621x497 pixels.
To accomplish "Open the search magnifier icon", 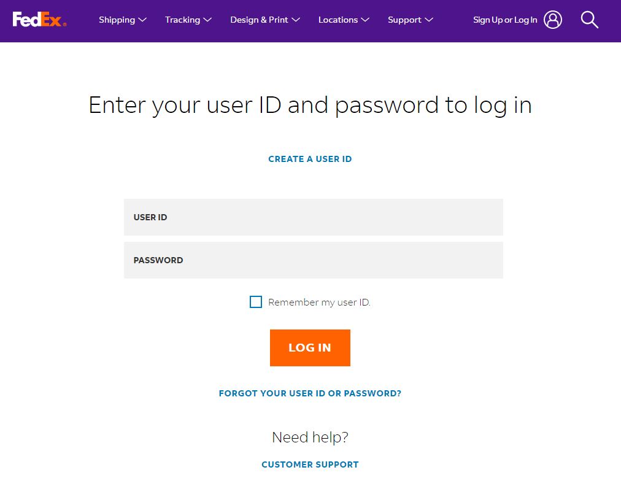I will (589, 20).
